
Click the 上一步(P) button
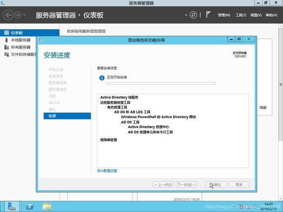(163, 185)
